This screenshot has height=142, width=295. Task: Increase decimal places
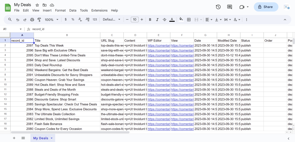pyautogui.click(x=88, y=19)
